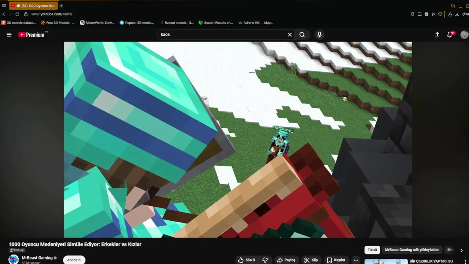
Task: Open a new browser tab
Action: coord(61,5)
